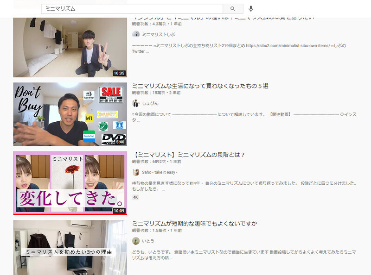Play the Don't Buy video thumbnail

[70, 114]
